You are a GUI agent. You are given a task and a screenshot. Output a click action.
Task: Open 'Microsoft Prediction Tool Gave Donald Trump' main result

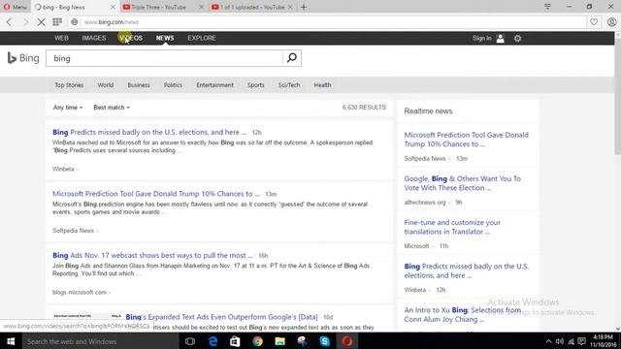coord(156,194)
